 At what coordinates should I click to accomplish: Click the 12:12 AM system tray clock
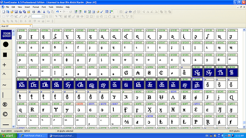240,136
